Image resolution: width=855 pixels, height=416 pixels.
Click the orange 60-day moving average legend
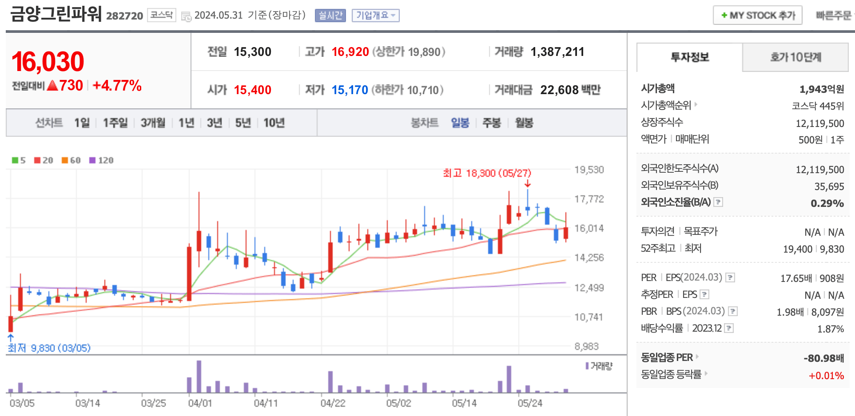(71, 160)
